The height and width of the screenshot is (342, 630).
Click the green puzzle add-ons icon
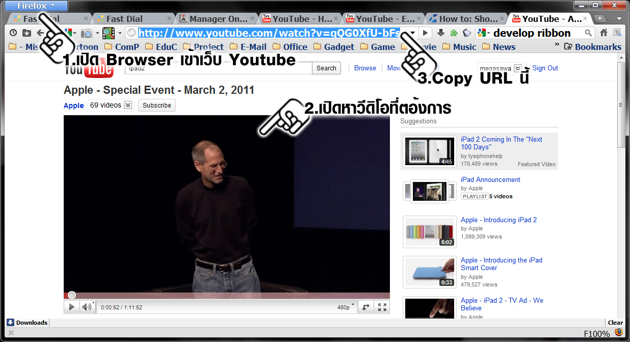click(454, 33)
